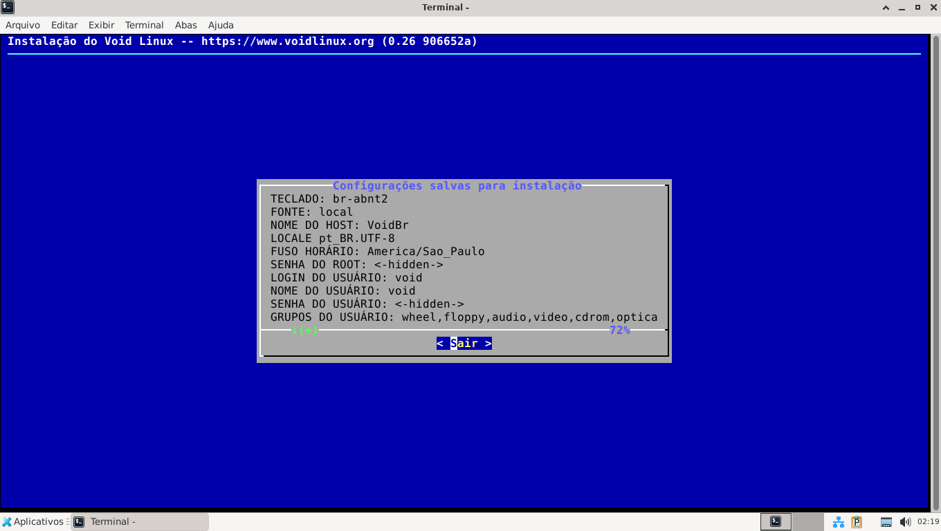Close the Terminal window
The image size is (941, 531).
(933, 8)
